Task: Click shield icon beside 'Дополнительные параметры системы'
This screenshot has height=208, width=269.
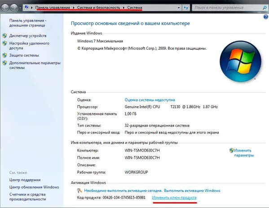Action: pyautogui.click(x=4, y=63)
